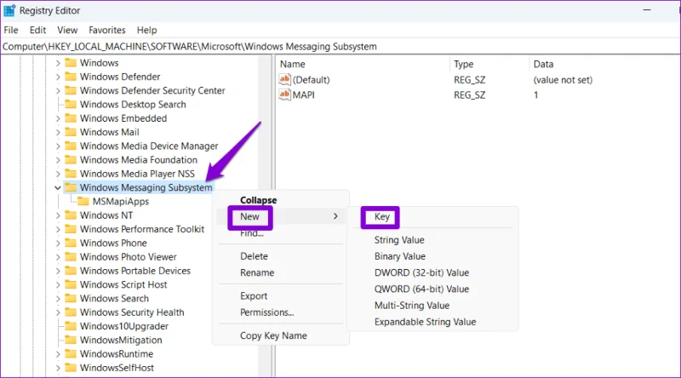Click the tree pane vertical scrollbar
The width and height of the screenshot is (681, 378).
265,216
